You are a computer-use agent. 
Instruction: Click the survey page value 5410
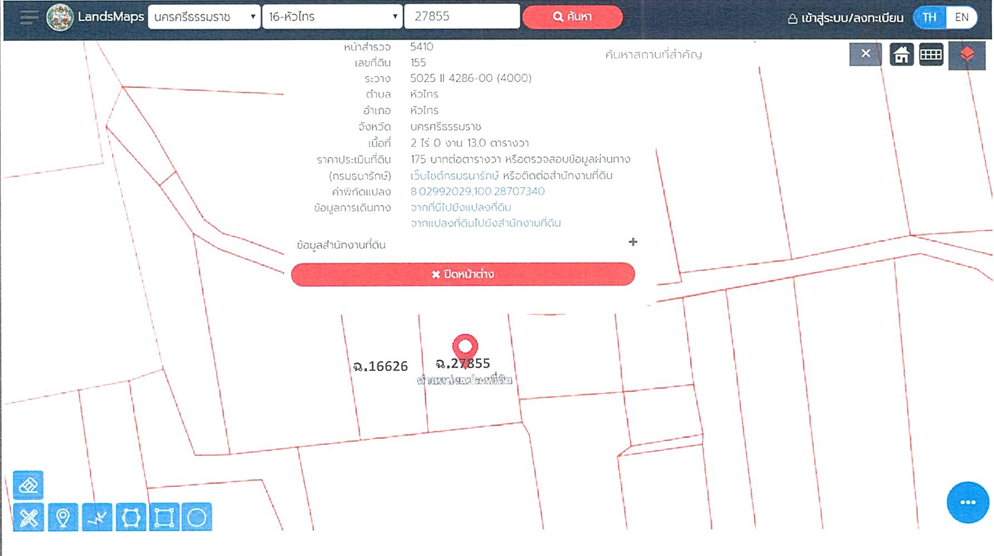421,46
